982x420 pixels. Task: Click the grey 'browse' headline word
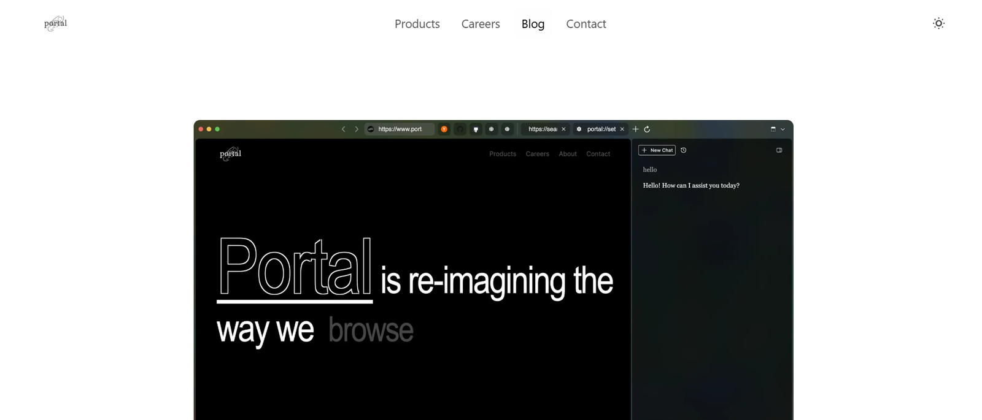371,330
